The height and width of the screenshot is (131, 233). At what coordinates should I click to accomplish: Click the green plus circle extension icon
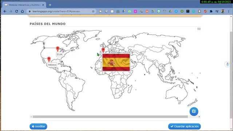(x=182, y=11)
